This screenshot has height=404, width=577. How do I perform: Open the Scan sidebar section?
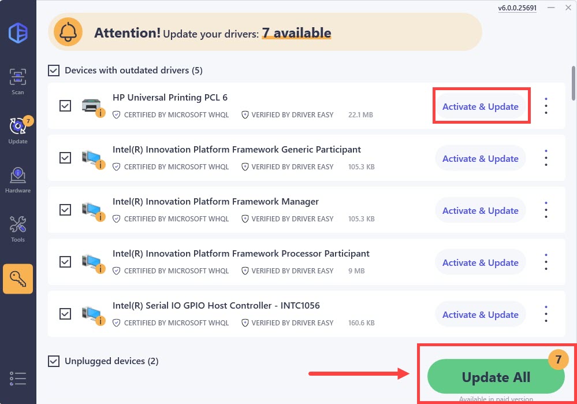coord(18,81)
